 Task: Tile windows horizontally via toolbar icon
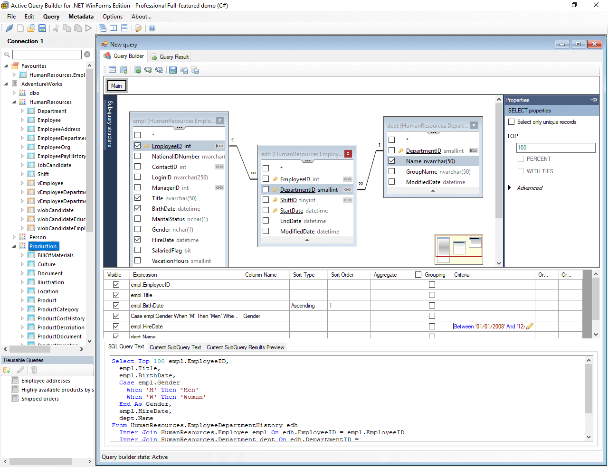click(124, 28)
